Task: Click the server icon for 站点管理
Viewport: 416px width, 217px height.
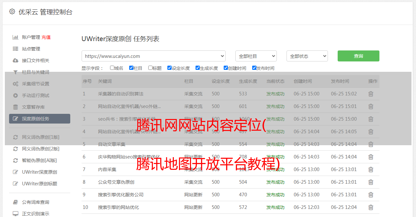Action: point(15,49)
